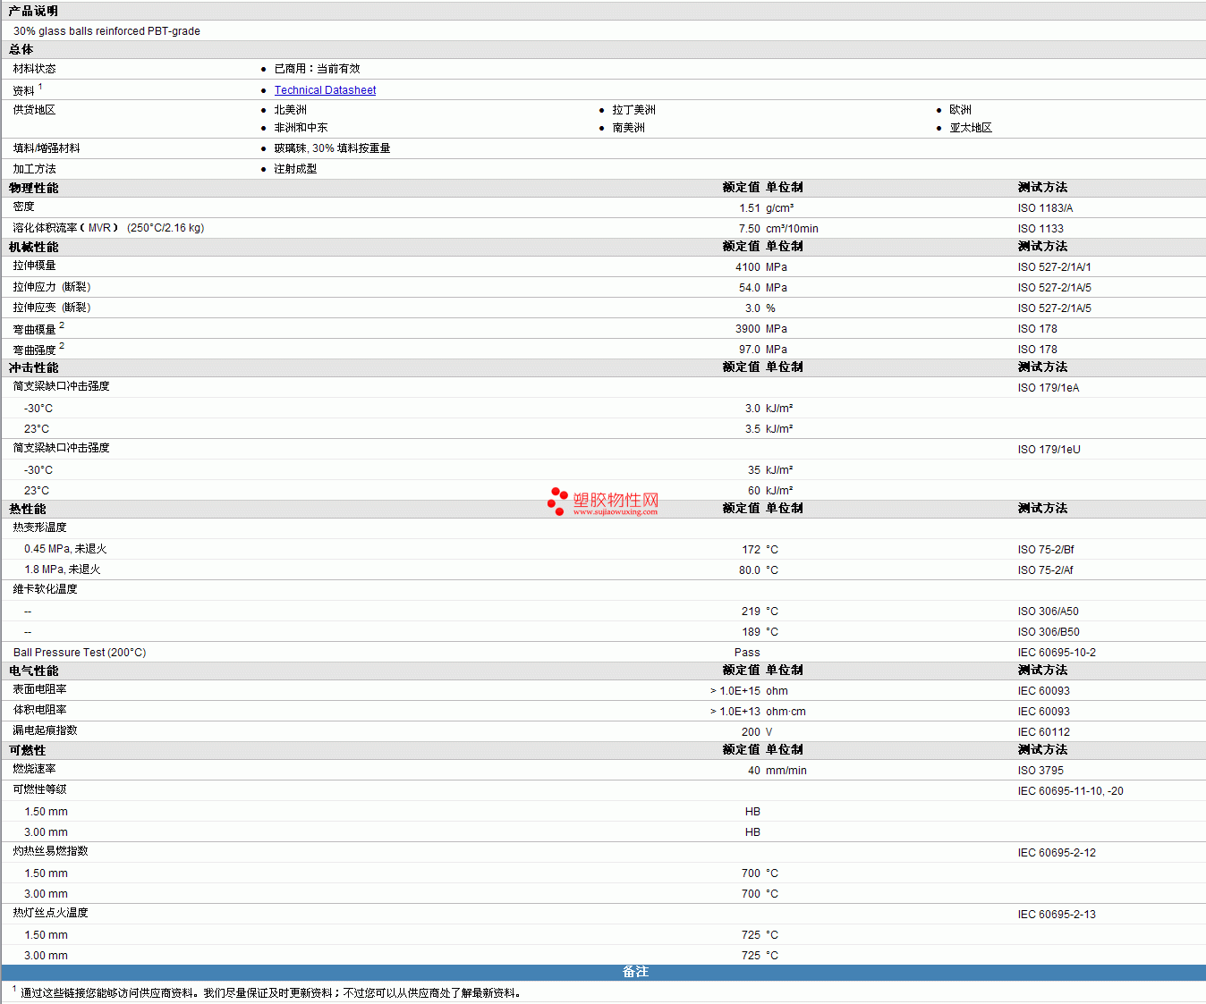Click the 30% glass balls description text
The width and height of the screenshot is (1206, 1004).
click(x=106, y=31)
